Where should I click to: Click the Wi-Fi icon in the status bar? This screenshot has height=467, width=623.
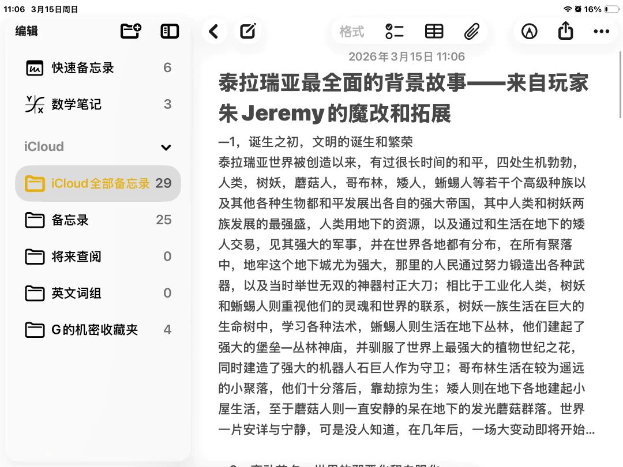568,9
